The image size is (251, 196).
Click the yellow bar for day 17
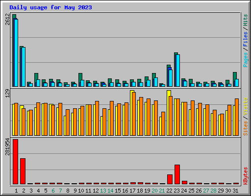[x=131, y=113]
